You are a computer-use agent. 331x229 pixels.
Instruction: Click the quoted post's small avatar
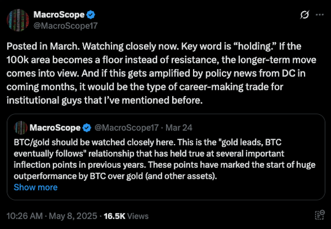[20, 127]
